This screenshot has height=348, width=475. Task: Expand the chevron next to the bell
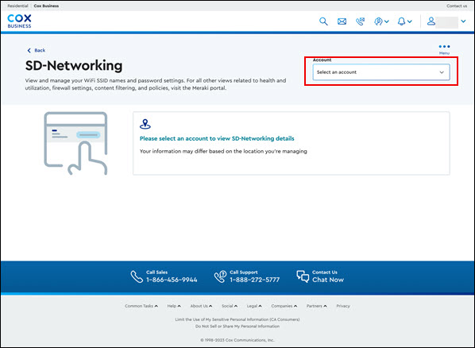[x=410, y=21]
